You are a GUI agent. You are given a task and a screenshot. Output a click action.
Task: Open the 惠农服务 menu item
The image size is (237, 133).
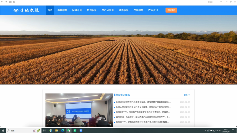coord(62,10)
